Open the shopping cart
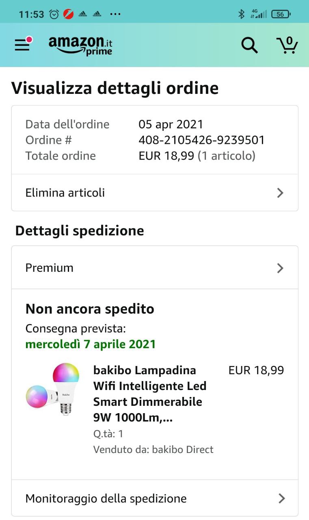The image size is (309, 520). coord(287,45)
